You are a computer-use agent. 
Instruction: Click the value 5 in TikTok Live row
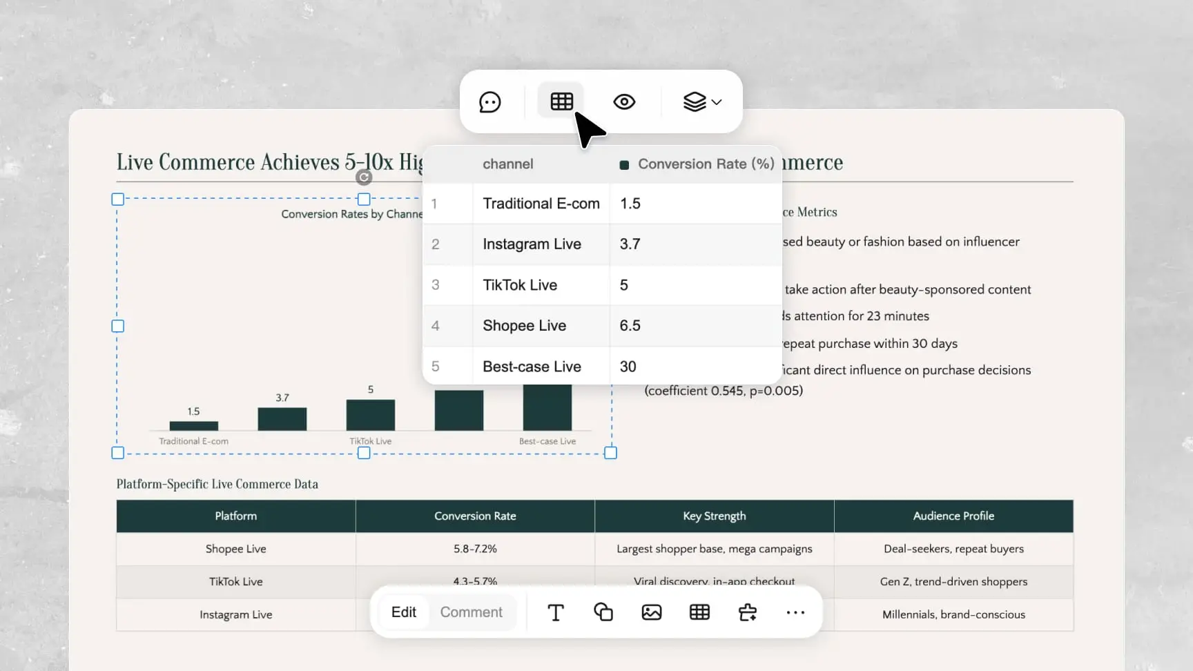pos(696,285)
